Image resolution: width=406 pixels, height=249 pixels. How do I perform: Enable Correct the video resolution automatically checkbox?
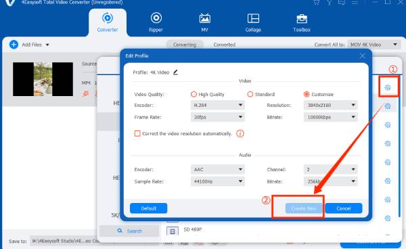137,133
